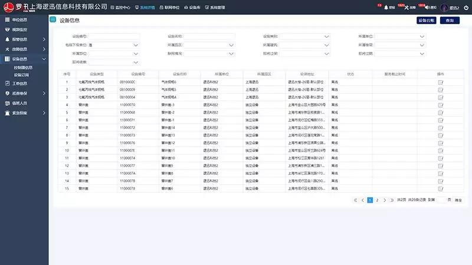
Task: Click the alarm bell notification icon
Action: 386,8
